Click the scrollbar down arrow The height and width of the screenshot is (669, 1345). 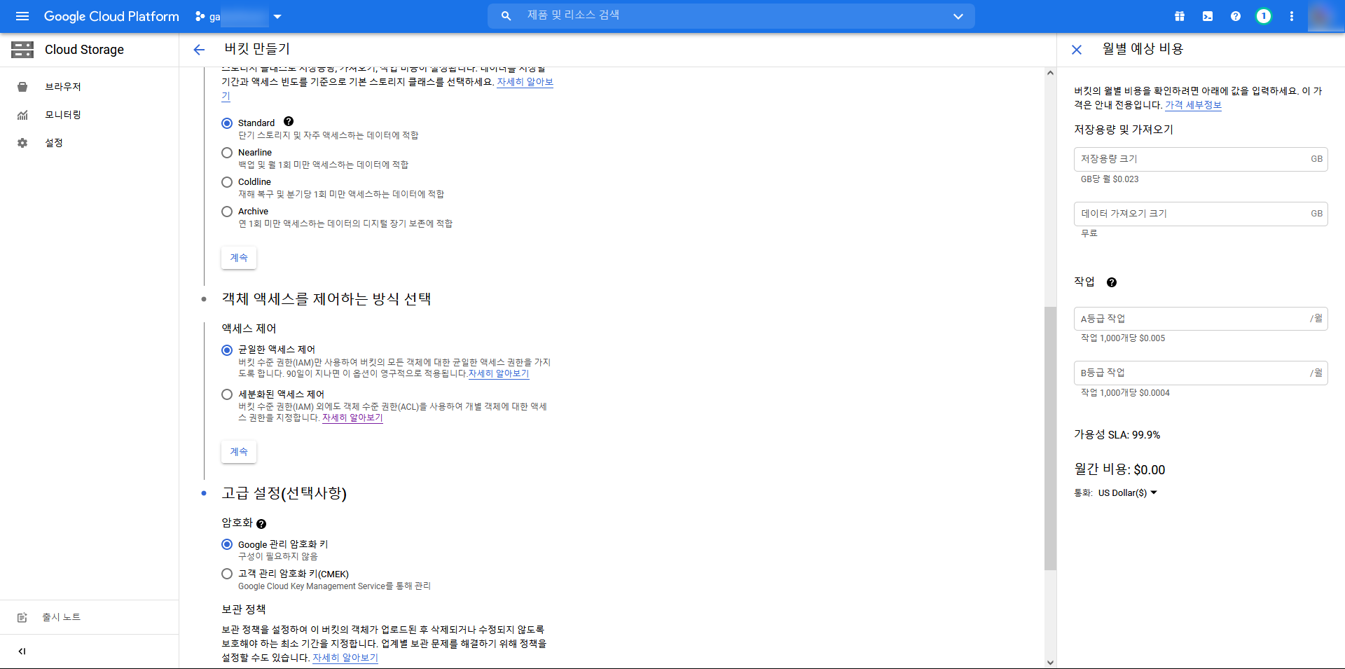coord(1050,662)
